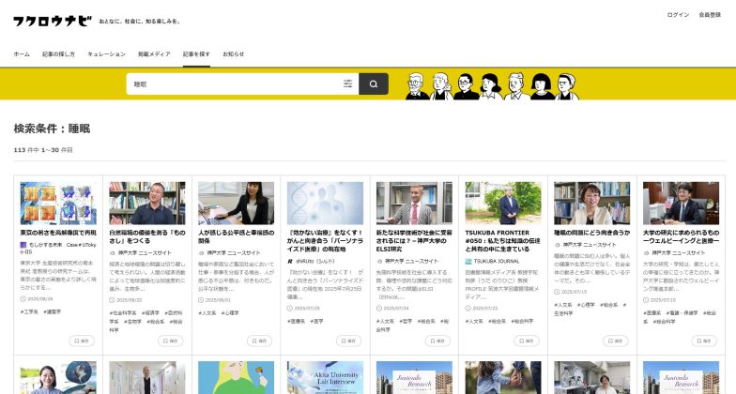Save the 人が感じる公平感 article
736x394 pixels.
coord(259,341)
